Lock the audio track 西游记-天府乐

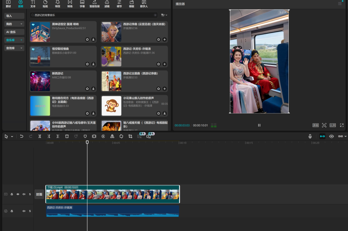coord(12,211)
